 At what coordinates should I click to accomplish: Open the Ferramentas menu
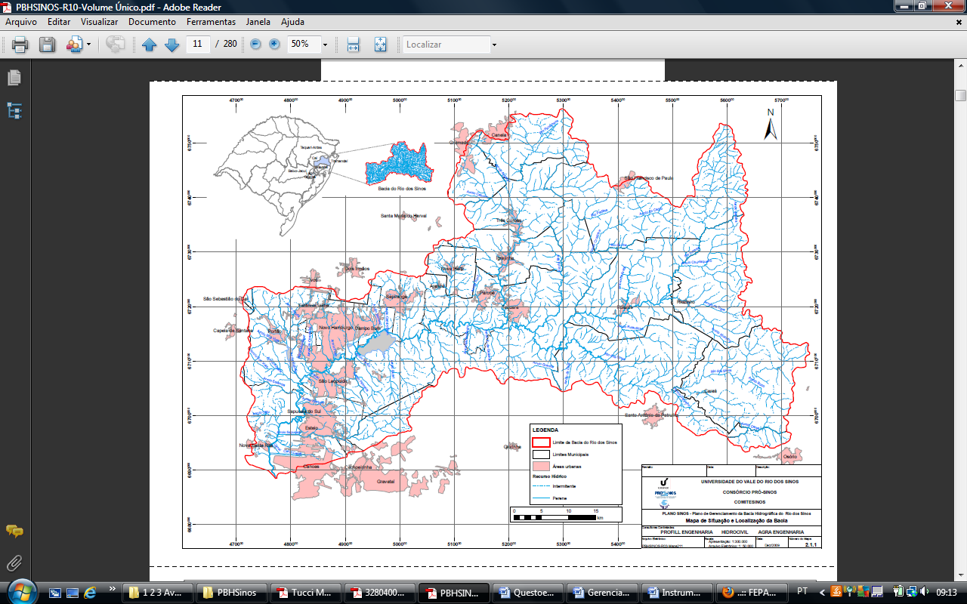(212, 22)
